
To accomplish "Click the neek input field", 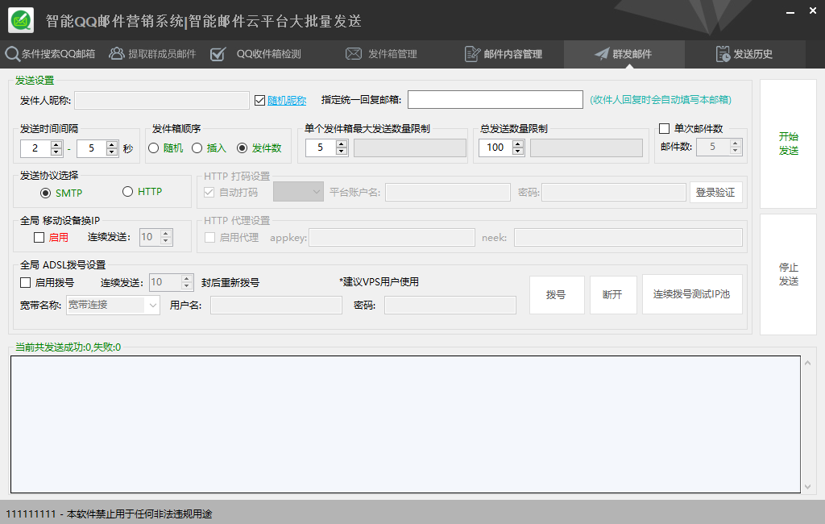I will (628, 238).
